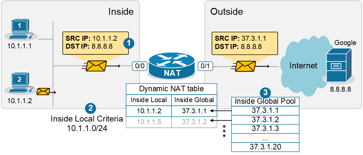The height and width of the screenshot is (155, 363).
Task: Click 37.3.1.3 in the Inside Global Pool
Action: [265, 128]
